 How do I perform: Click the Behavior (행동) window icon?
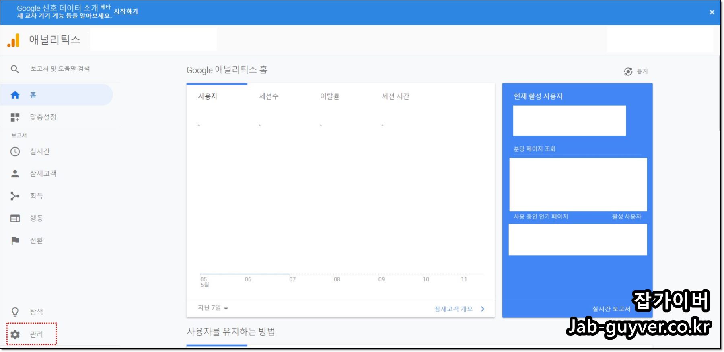click(15, 218)
